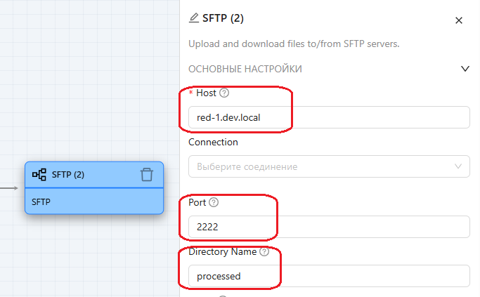Show help for Directory Name field
This screenshot has height=297, width=480.
point(264,251)
